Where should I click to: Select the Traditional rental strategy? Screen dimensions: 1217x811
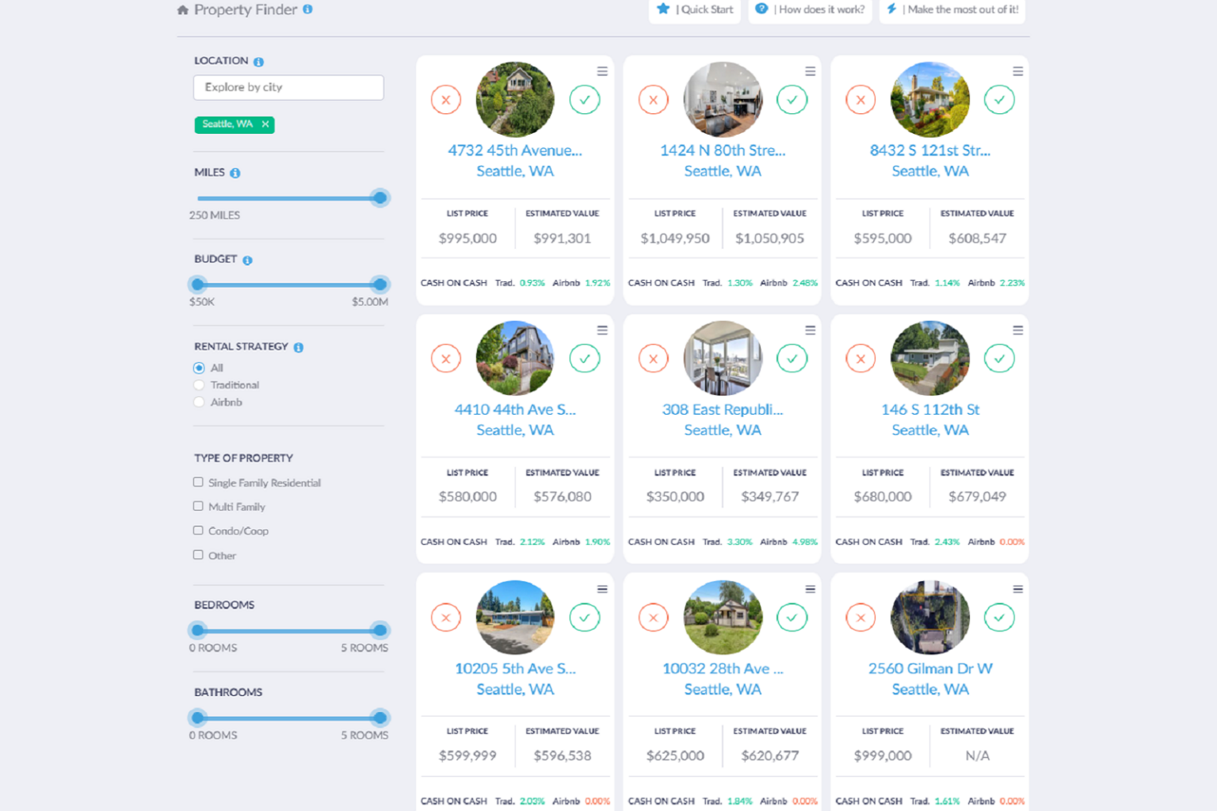(199, 384)
